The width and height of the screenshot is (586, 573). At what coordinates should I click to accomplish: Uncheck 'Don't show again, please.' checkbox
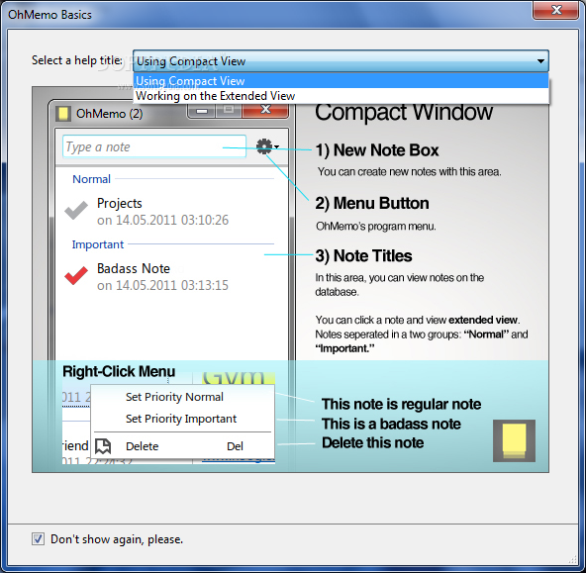coord(39,538)
